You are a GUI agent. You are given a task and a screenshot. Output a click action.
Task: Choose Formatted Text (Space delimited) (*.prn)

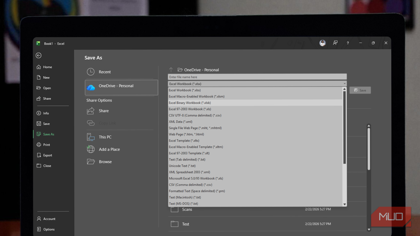(x=255, y=191)
